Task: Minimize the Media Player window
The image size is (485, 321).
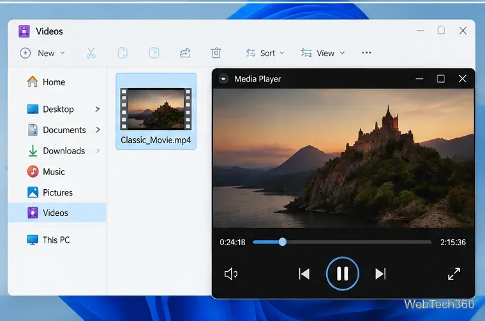Action: point(419,79)
